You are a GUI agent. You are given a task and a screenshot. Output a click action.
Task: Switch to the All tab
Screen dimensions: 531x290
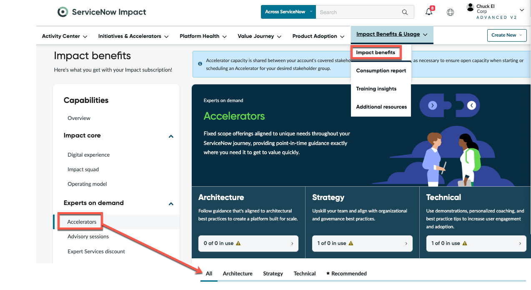(209, 274)
